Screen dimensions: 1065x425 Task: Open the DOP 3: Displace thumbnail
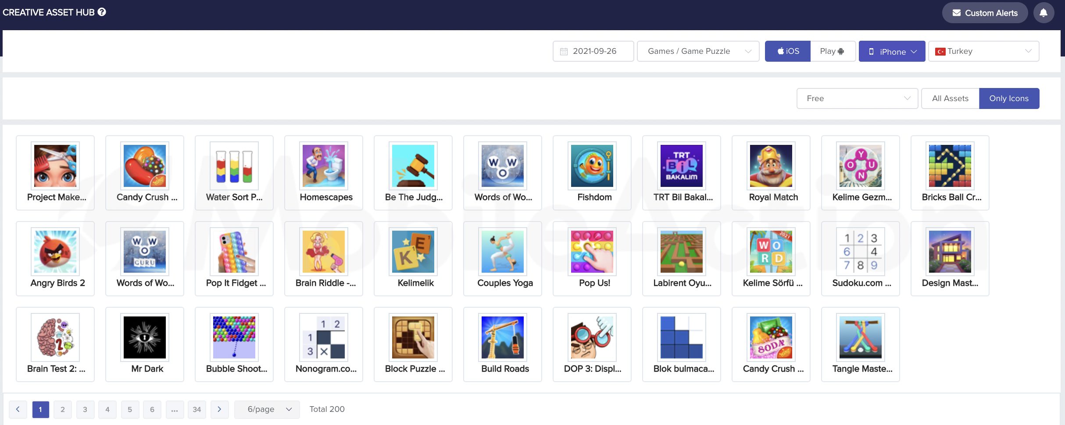point(592,337)
